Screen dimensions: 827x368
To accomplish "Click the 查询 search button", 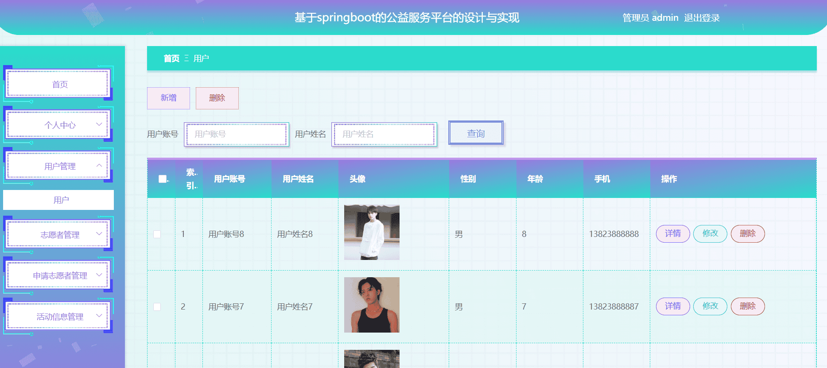I will pyautogui.click(x=476, y=133).
